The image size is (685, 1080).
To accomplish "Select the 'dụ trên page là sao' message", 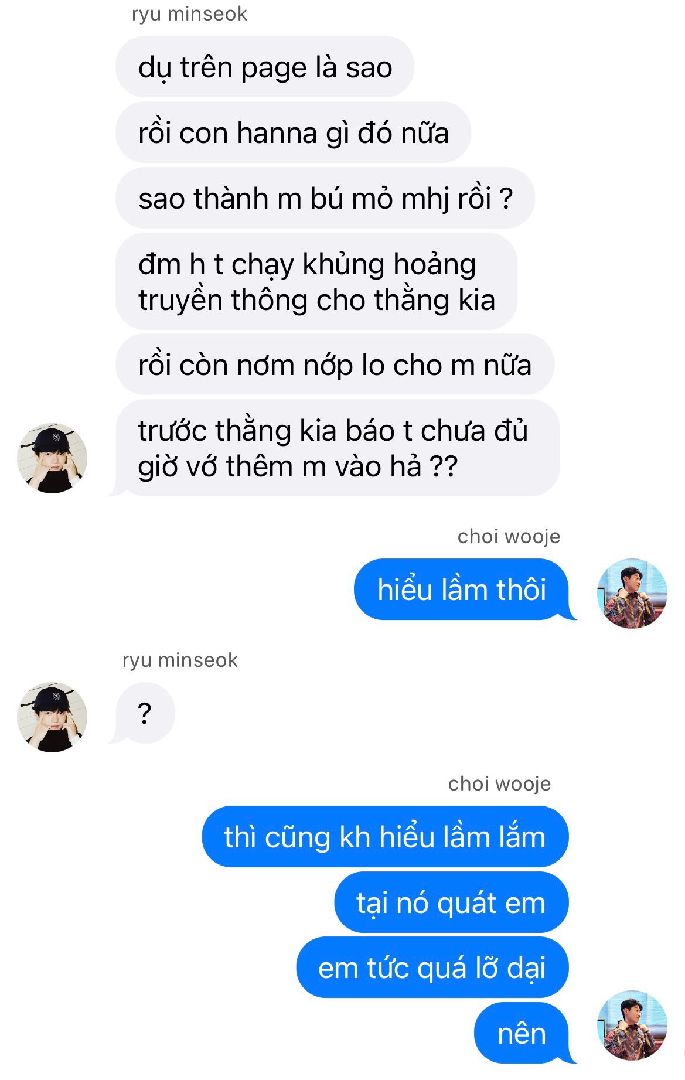I will [265, 67].
